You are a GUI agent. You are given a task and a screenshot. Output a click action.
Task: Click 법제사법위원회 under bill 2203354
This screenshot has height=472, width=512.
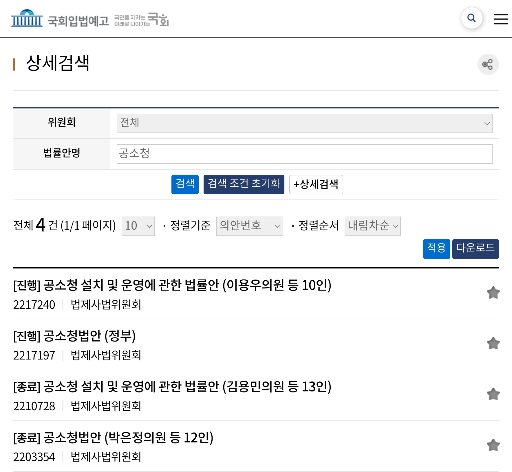click(106, 457)
